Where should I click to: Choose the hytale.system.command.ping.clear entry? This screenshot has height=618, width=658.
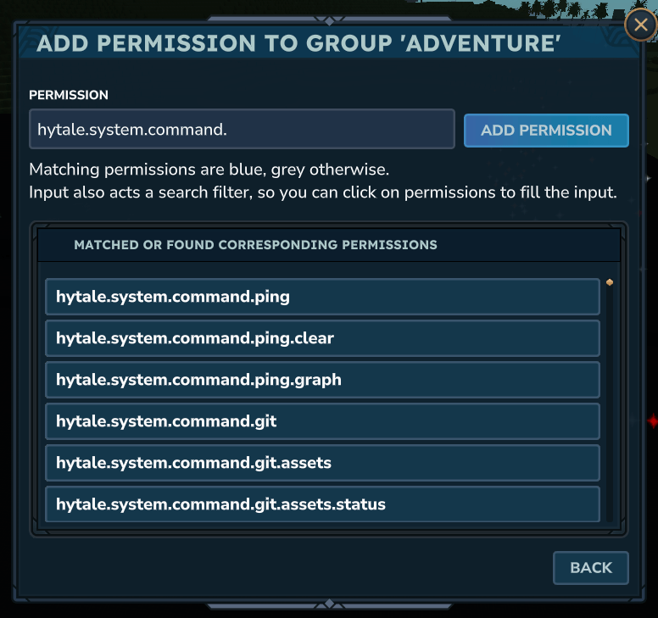322,338
